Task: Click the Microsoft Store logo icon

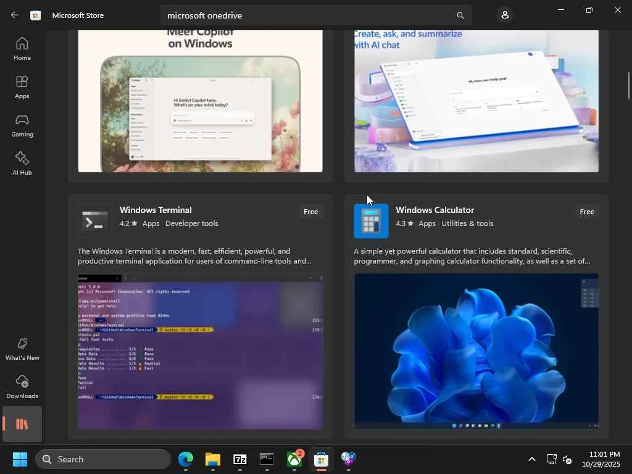Action: pos(35,15)
